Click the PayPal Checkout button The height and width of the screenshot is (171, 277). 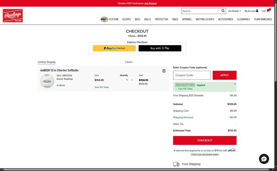(x=114, y=48)
